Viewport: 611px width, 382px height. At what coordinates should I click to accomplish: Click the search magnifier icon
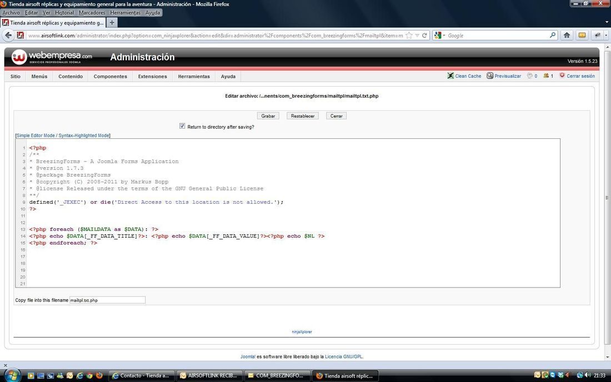553,35
